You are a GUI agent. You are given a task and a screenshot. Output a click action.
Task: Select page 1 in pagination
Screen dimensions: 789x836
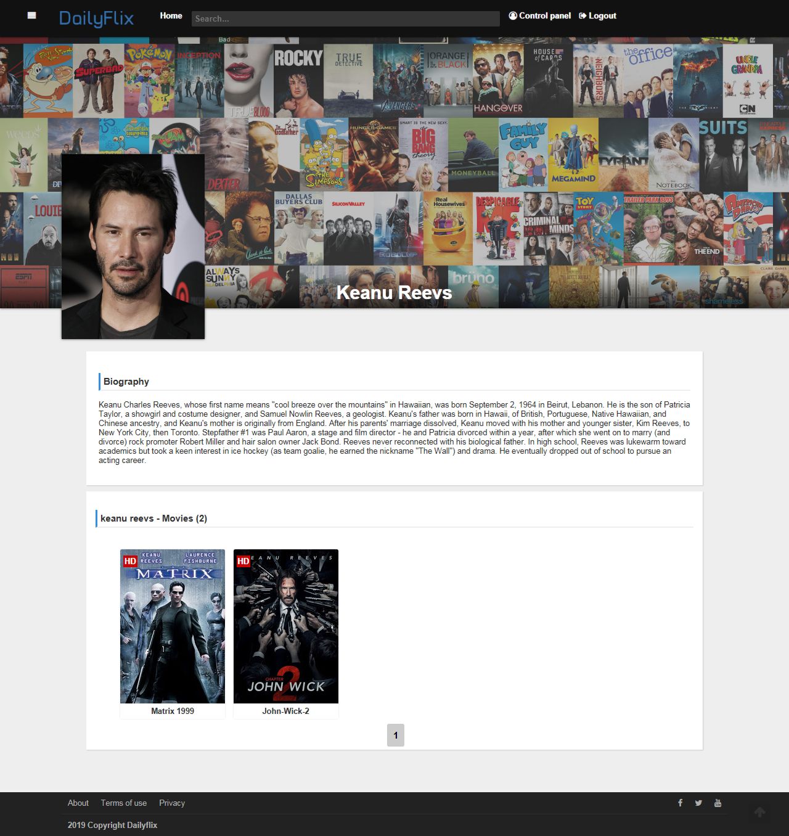point(396,735)
